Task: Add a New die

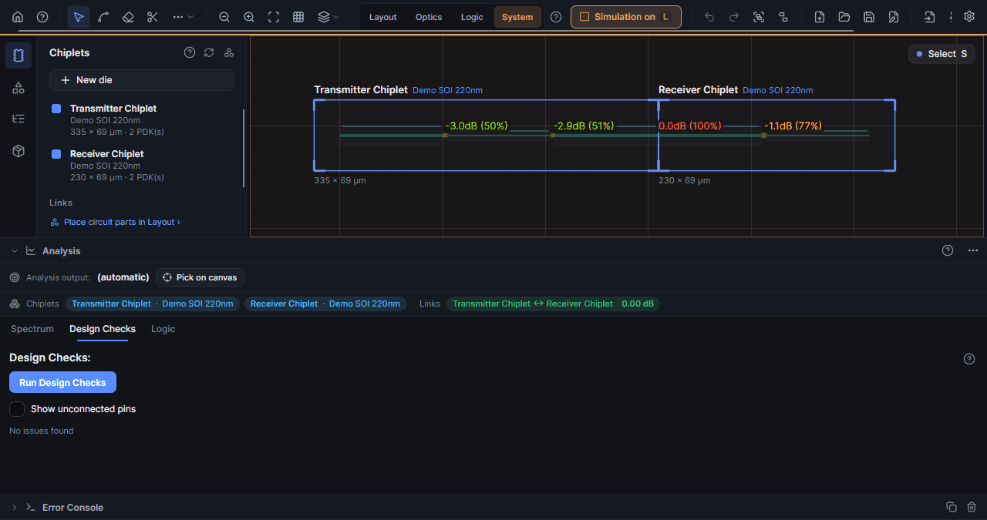Action: [x=141, y=80]
